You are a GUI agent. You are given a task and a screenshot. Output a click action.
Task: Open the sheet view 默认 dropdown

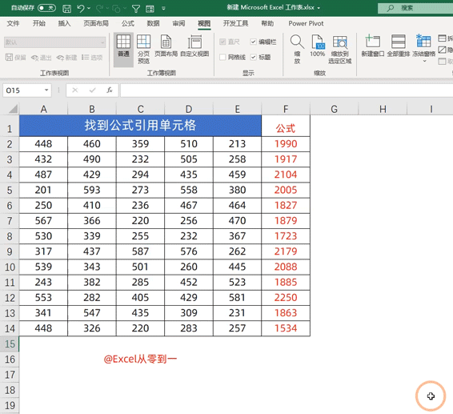[55, 42]
